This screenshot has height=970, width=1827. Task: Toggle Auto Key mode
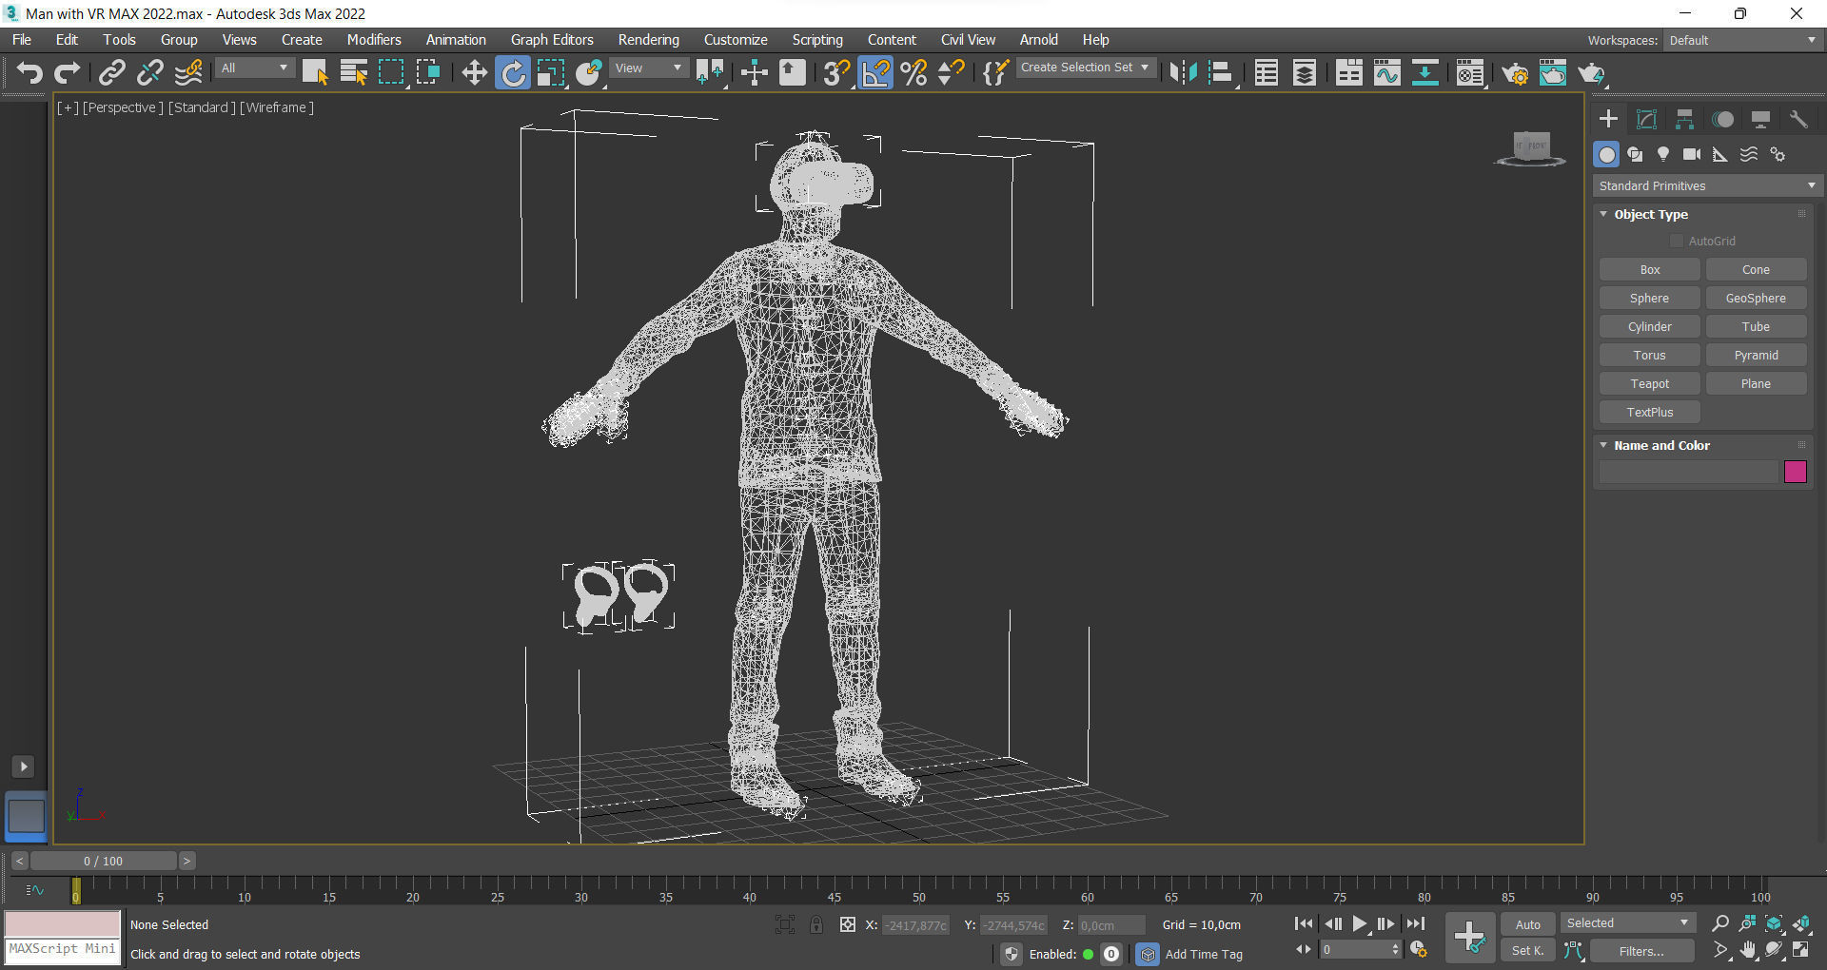(x=1527, y=924)
